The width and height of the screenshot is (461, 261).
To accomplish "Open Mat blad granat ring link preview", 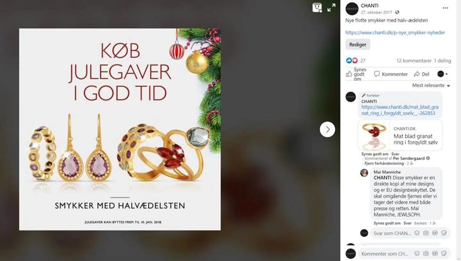I will click(x=400, y=135).
